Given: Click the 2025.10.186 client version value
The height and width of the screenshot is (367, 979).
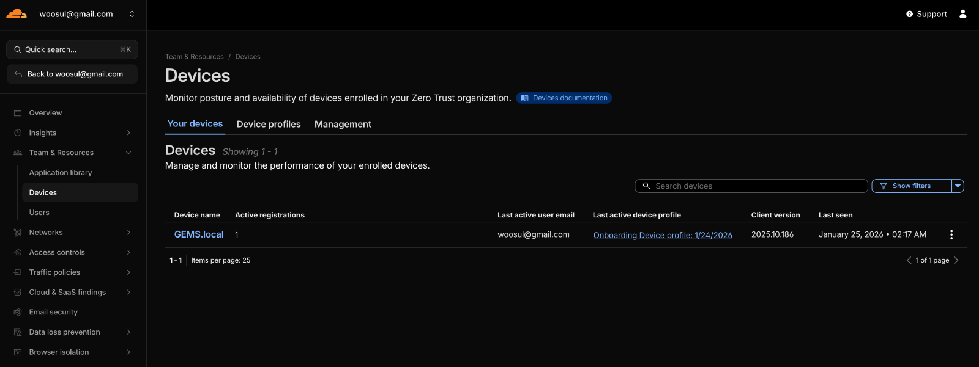Looking at the screenshot, I should click(773, 234).
